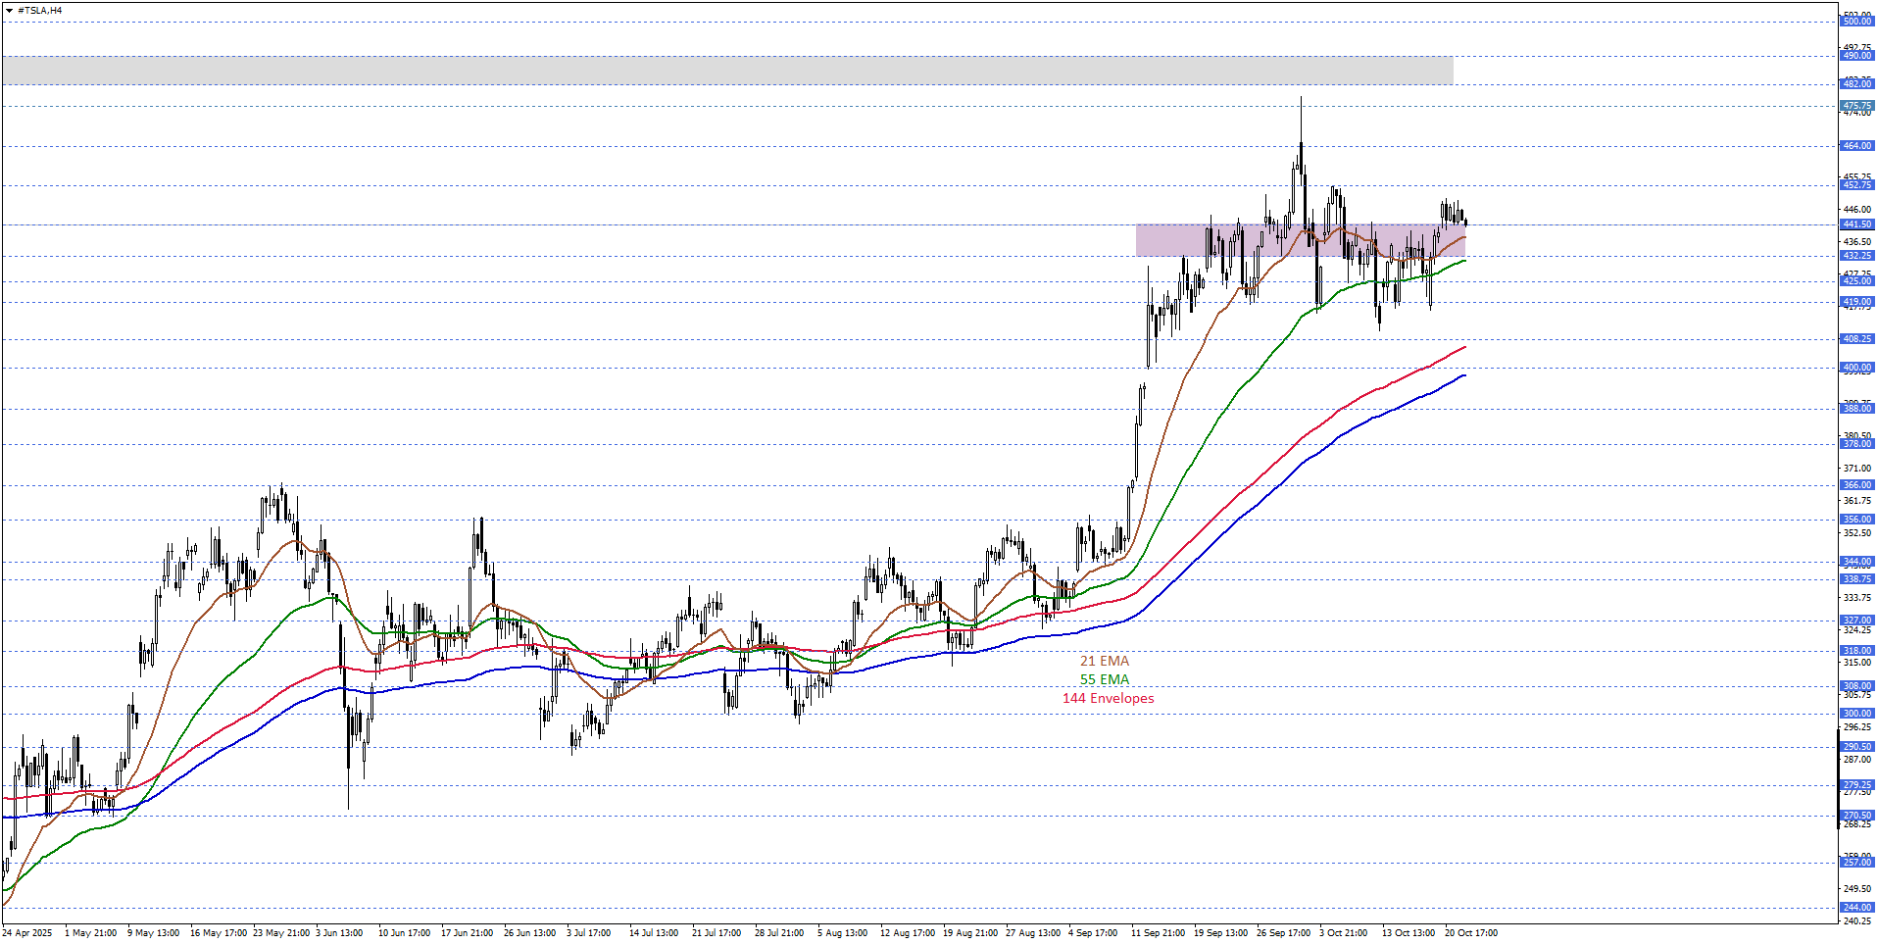
Task: Click the triangle arrow beside #TSLA,H4
Action: tap(9, 11)
